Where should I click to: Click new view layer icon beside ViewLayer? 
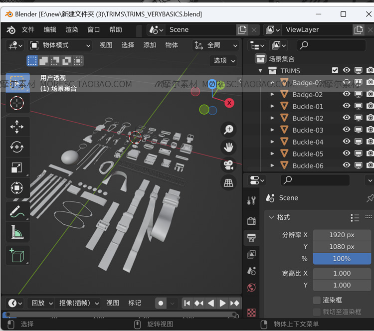click(358, 30)
